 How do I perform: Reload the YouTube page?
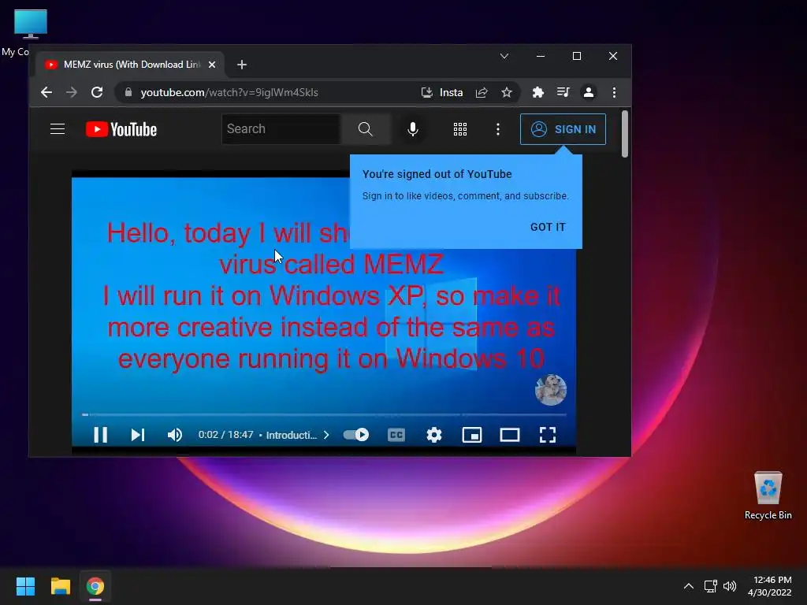97,93
